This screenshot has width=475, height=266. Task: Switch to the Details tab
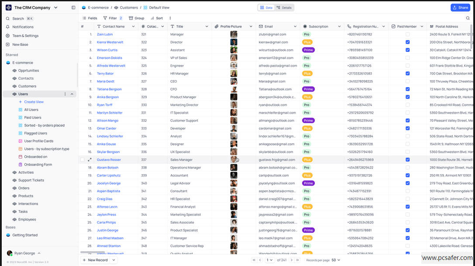[284, 7]
